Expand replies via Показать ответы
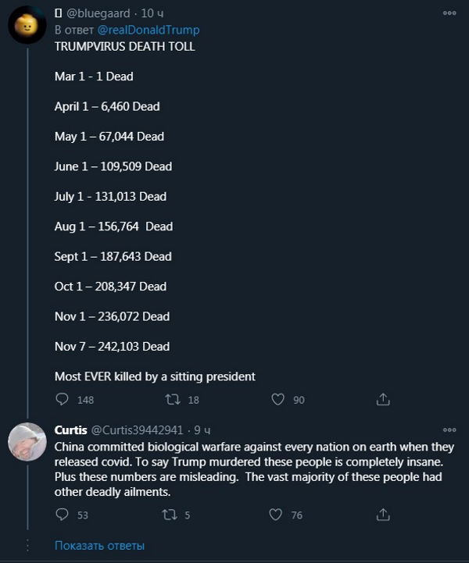The height and width of the screenshot is (563, 469). (99, 545)
